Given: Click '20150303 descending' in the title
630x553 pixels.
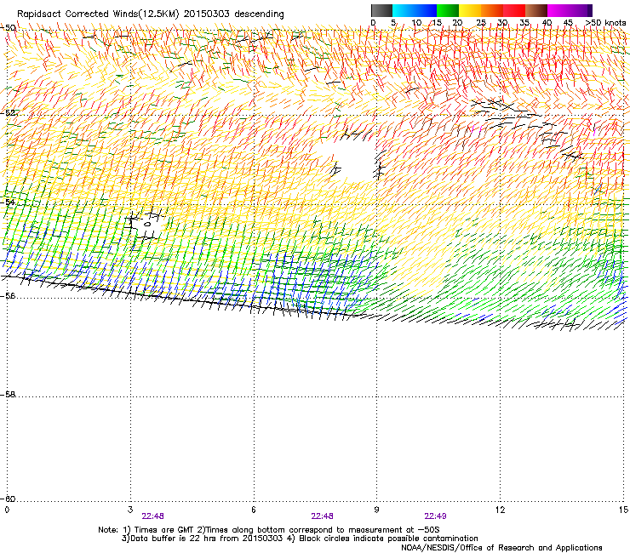Looking at the screenshot, I should tap(234, 14).
